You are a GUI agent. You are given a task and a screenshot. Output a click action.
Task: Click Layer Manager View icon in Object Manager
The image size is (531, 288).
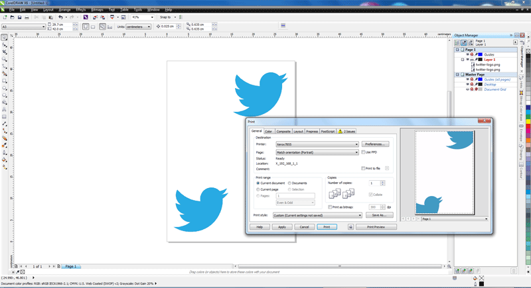[x=471, y=42]
